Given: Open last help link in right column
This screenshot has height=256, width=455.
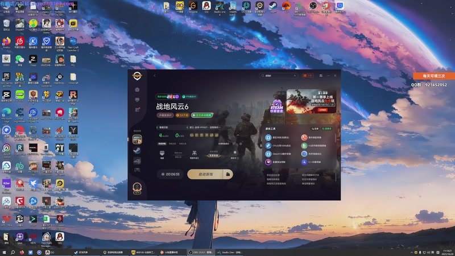Looking at the screenshot, I should [x=308, y=183].
